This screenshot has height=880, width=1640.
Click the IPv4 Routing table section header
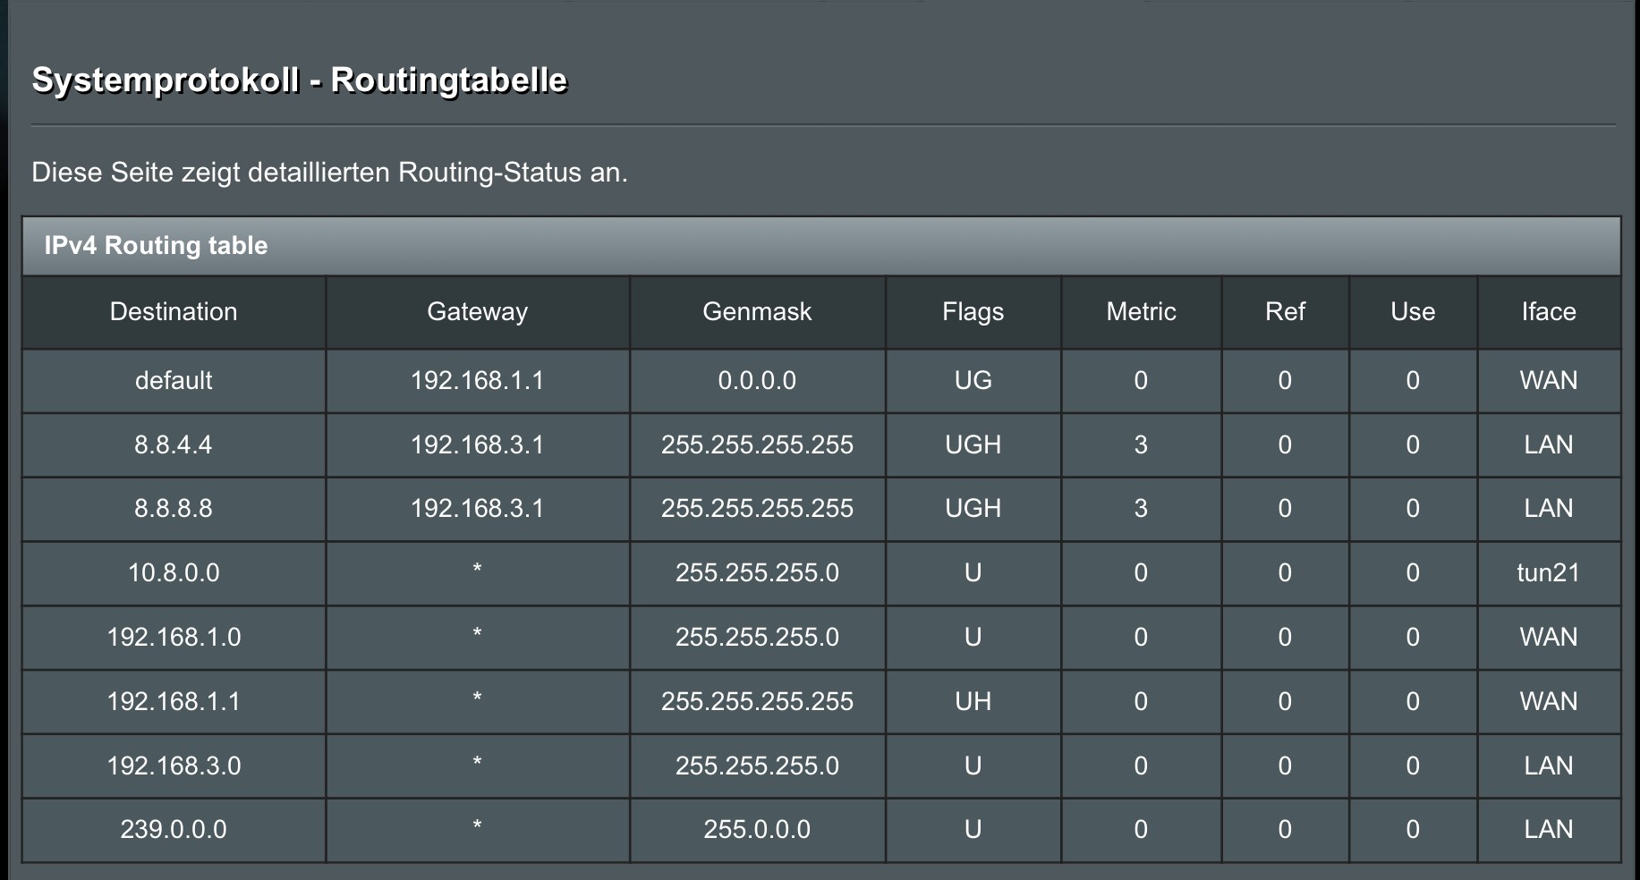pos(156,245)
